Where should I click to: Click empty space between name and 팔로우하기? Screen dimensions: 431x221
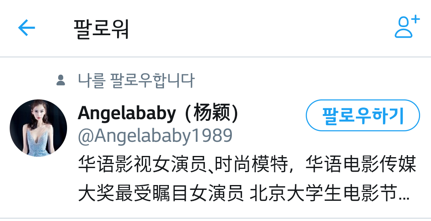(272, 114)
